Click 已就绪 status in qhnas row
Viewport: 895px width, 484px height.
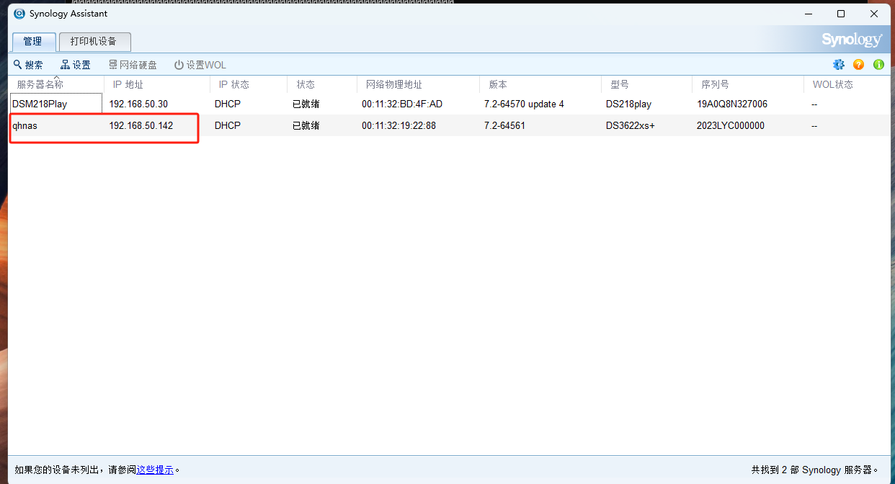coord(306,125)
